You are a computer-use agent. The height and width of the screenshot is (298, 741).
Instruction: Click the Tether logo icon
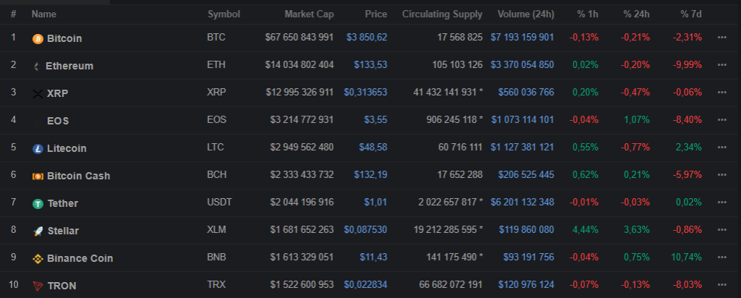coord(38,204)
